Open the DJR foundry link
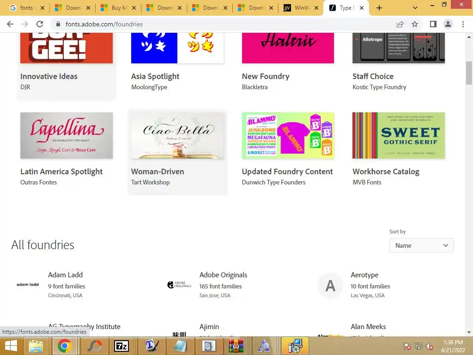Viewport: 473px width, 355px height. tap(25, 87)
